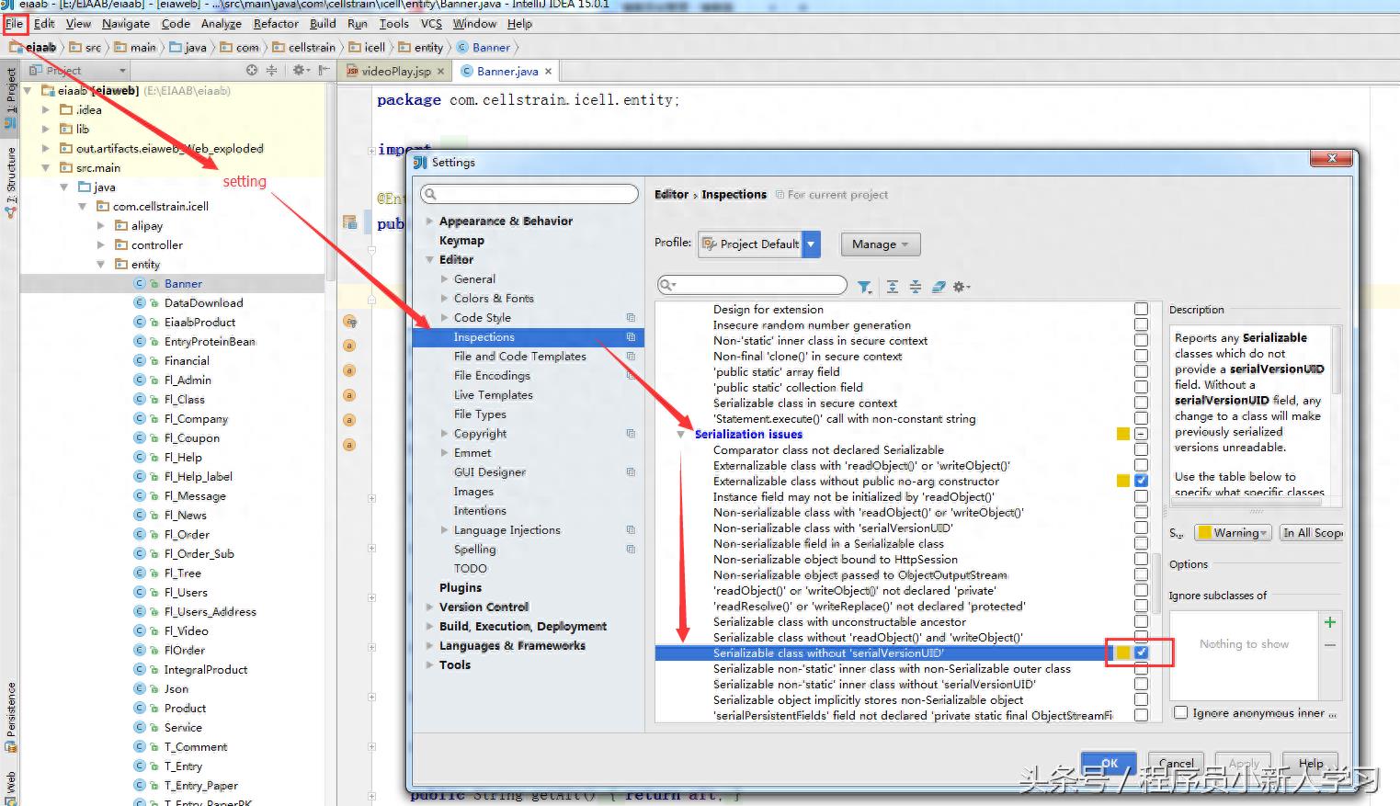Click the Help button in Settings
The image size is (1400, 806).
[1311, 764]
